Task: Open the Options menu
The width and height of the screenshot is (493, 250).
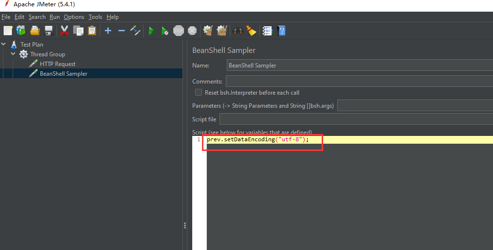Action: (x=74, y=17)
